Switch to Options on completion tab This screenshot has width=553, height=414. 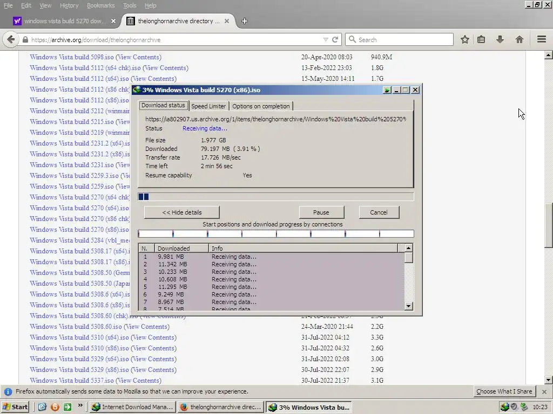pos(261,106)
